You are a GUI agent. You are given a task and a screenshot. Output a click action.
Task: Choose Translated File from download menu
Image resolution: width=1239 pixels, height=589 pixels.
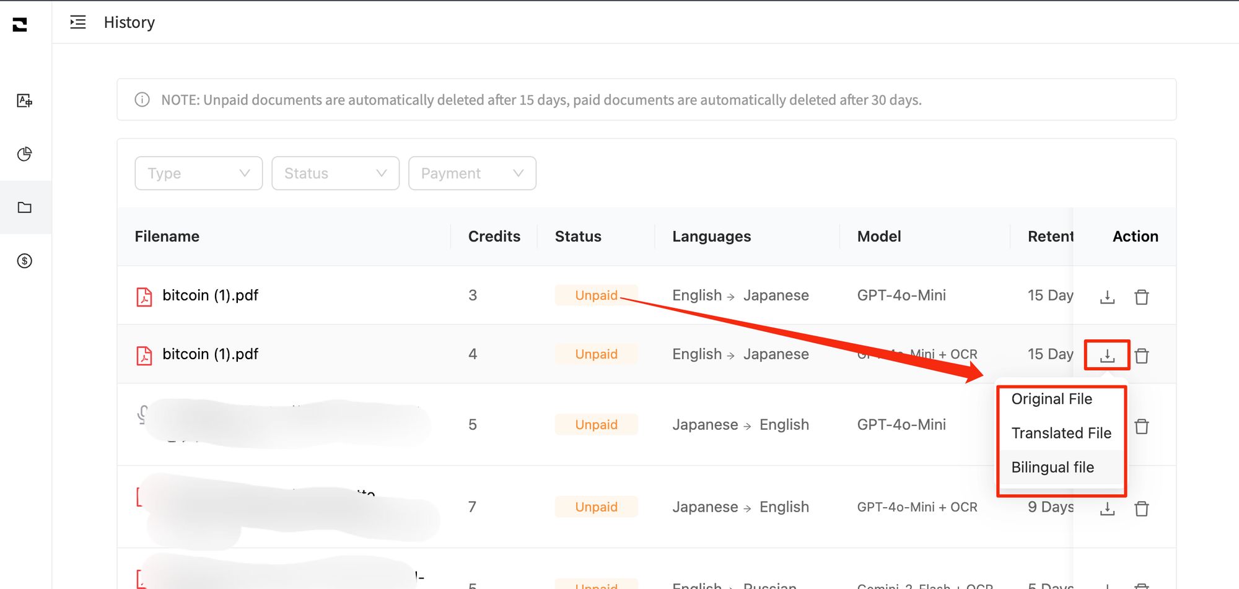coord(1061,433)
